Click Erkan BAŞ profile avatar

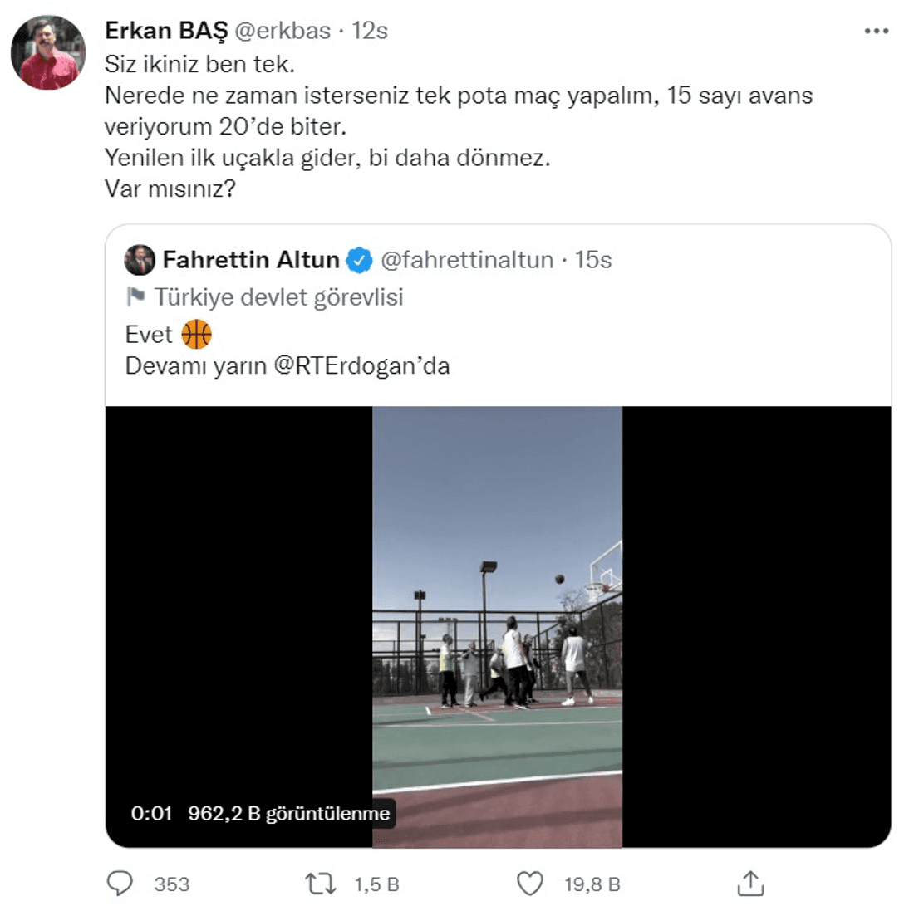(48, 53)
